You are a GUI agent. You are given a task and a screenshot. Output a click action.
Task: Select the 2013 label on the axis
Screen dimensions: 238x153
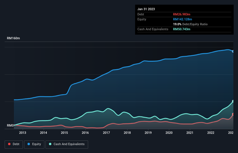23,133
